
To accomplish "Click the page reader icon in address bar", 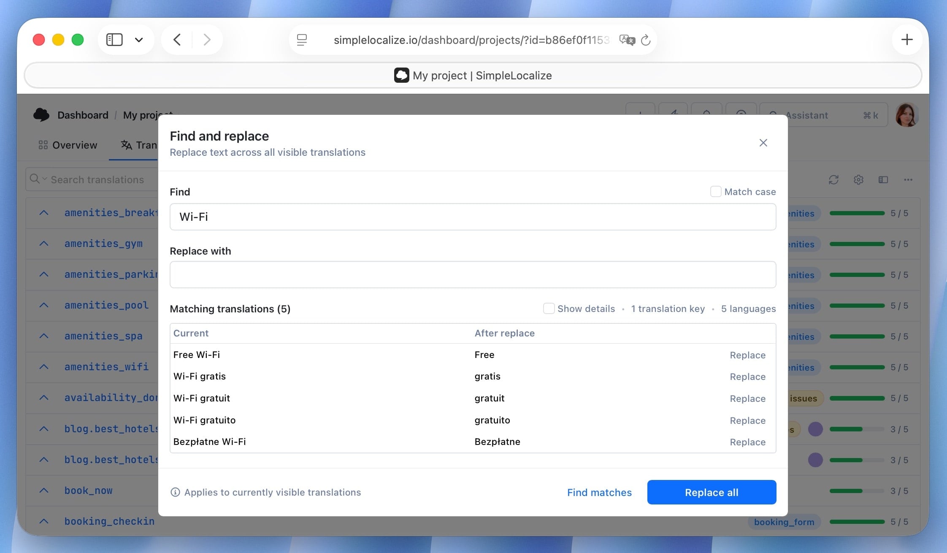I will coord(302,40).
